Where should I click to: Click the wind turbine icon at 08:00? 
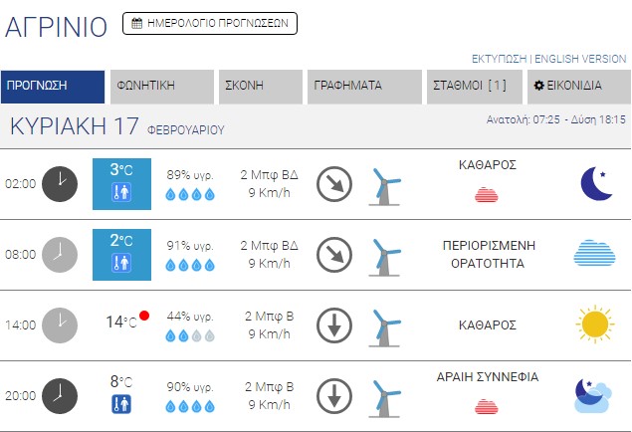pyautogui.click(x=384, y=256)
